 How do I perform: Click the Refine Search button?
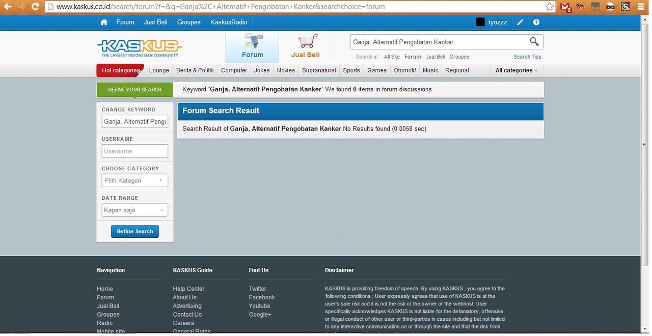[135, 231]
